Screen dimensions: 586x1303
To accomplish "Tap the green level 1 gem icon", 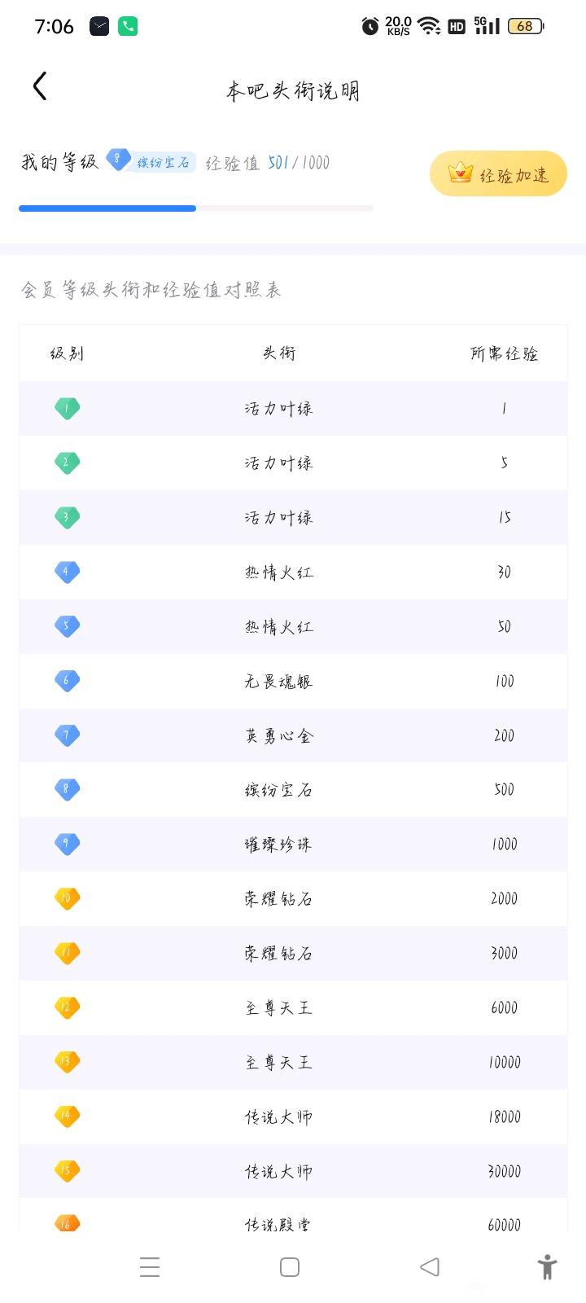I will 67,408.
